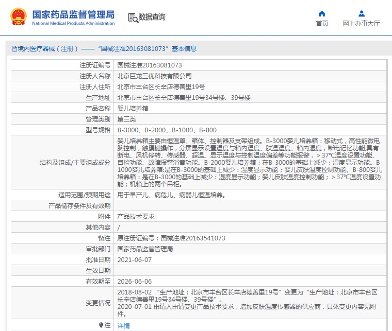Click the 有效期至 row label
Image resolution: width=392 pixels, height=331 pixels.
click(98, 282)
